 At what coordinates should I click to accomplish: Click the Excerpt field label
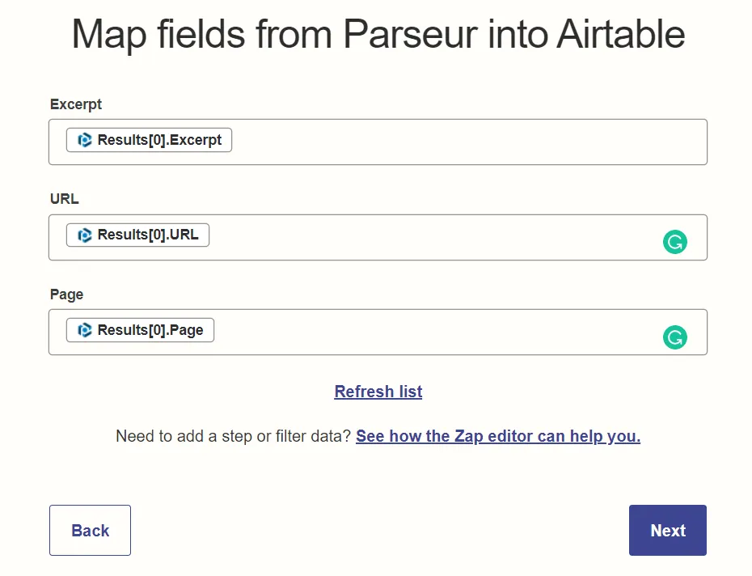[x=75, y=104]
